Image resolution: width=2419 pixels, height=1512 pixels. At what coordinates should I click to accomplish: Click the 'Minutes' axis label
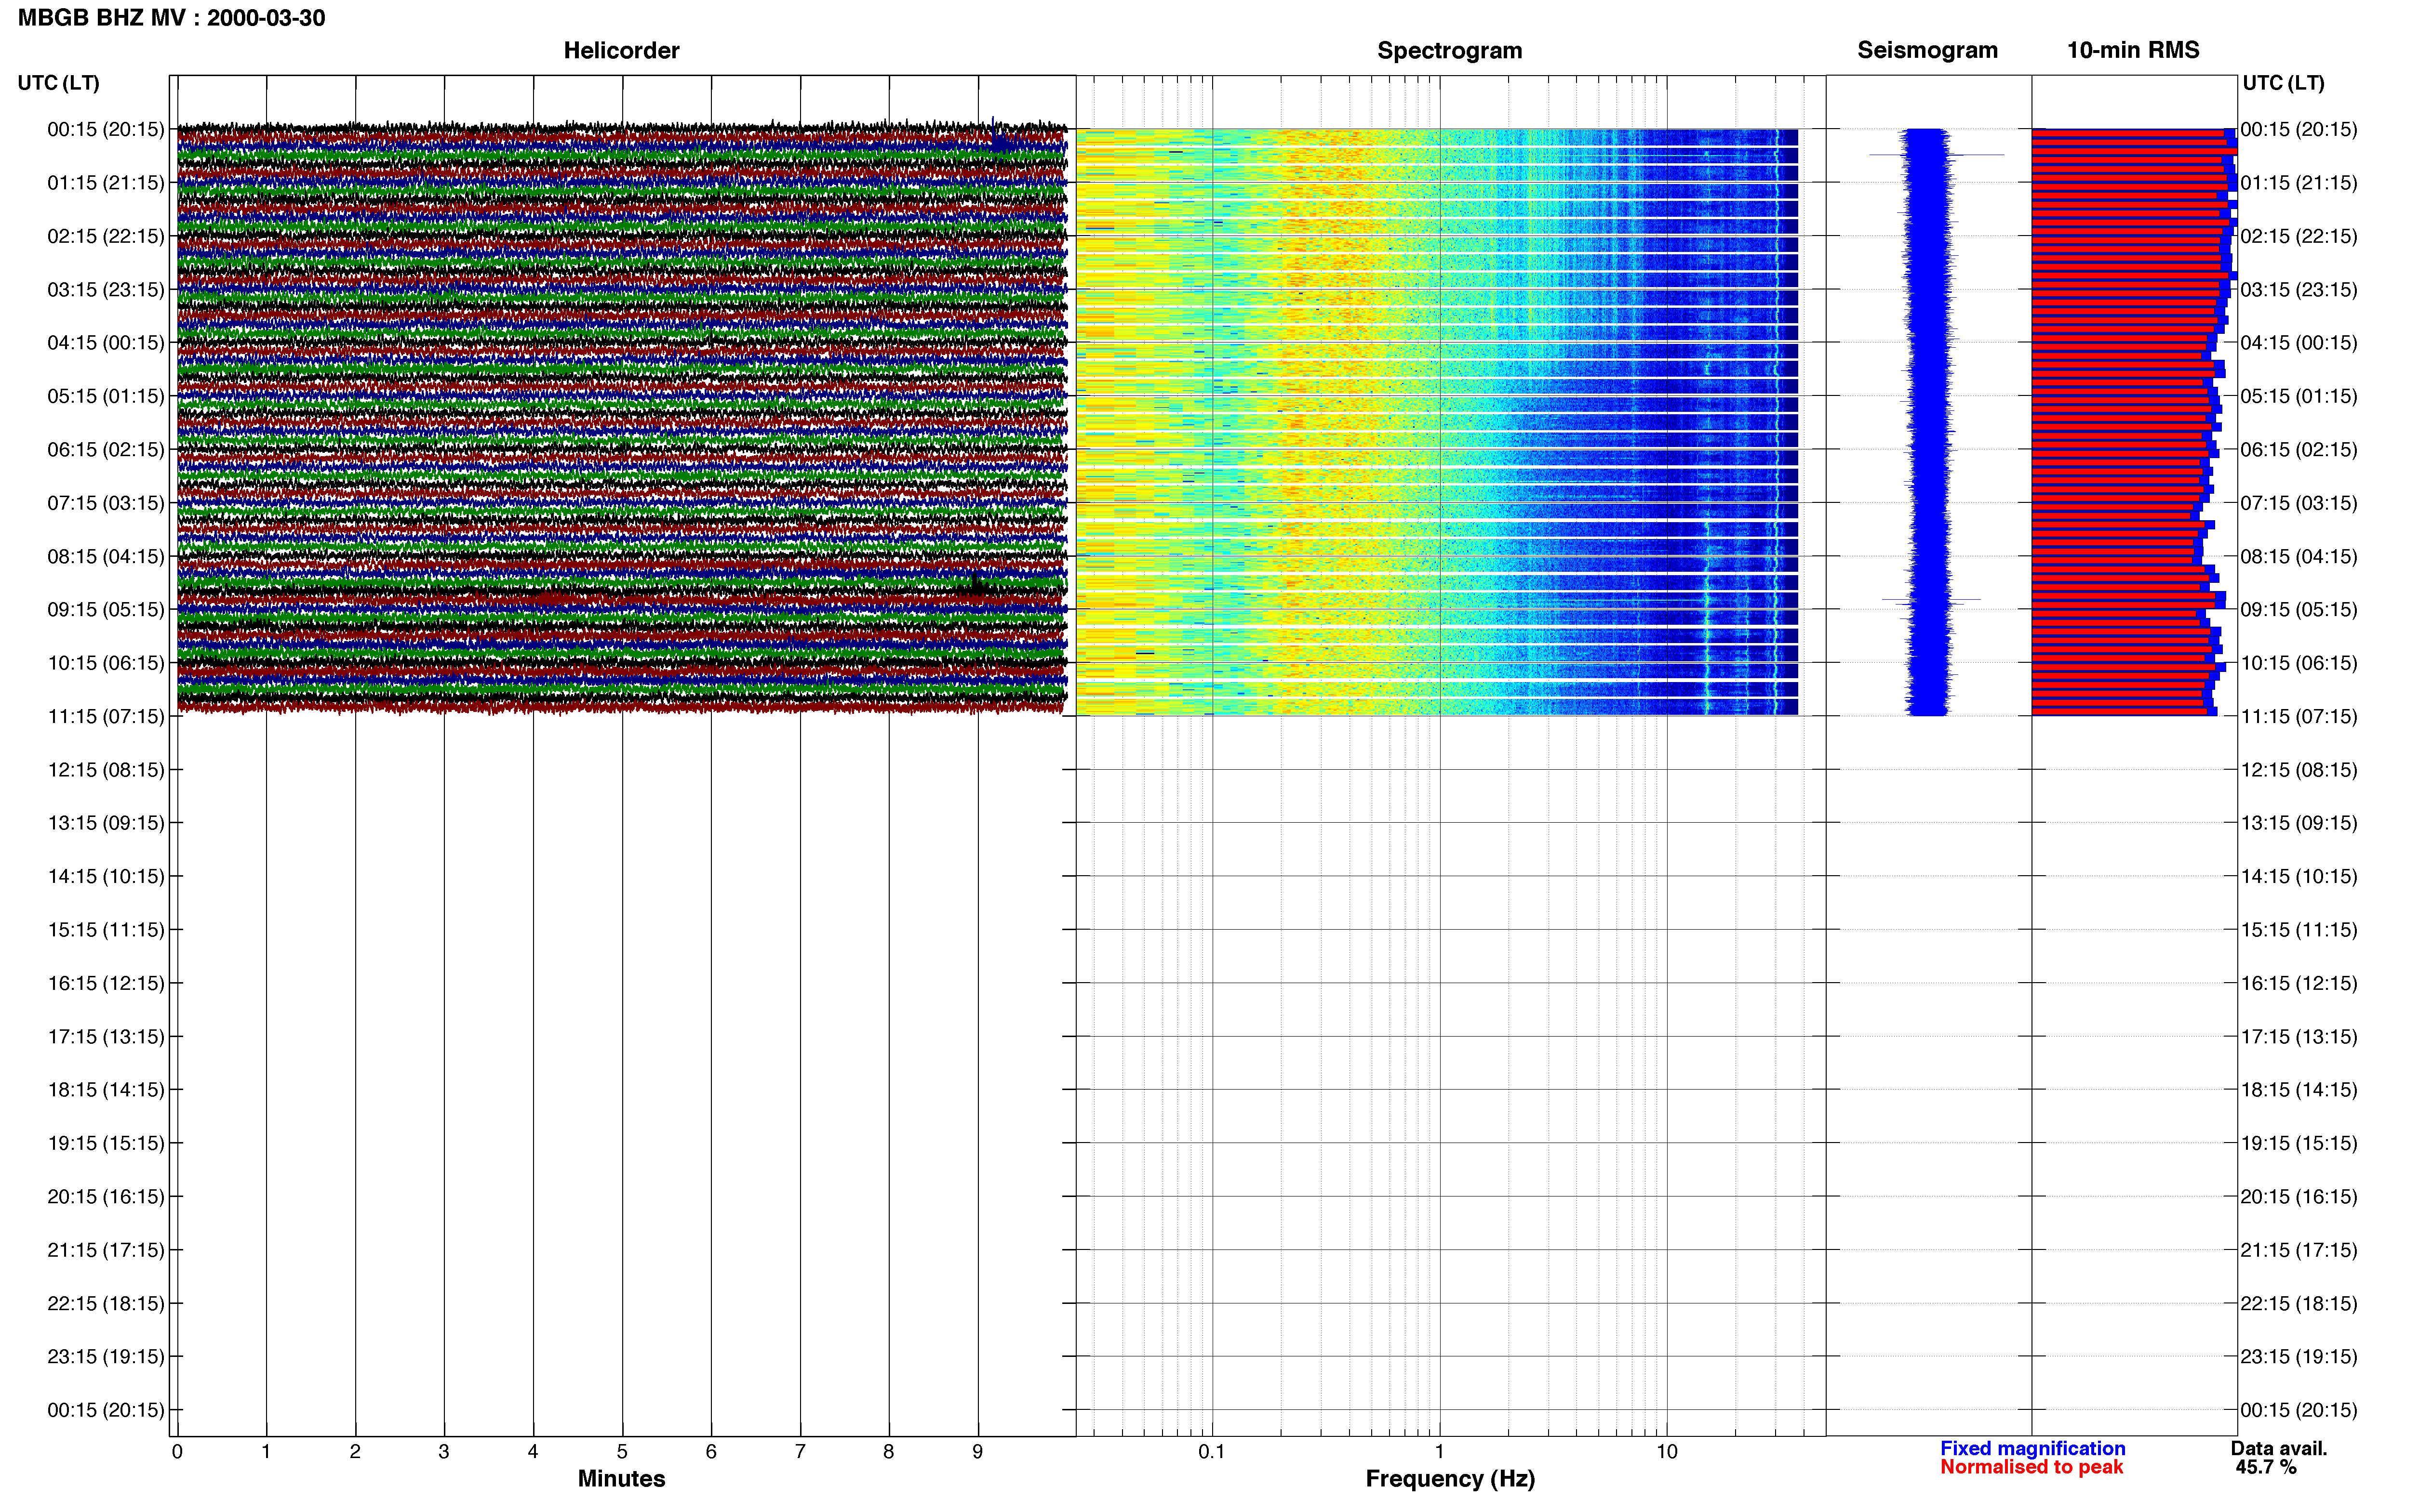pos(621,1478)
